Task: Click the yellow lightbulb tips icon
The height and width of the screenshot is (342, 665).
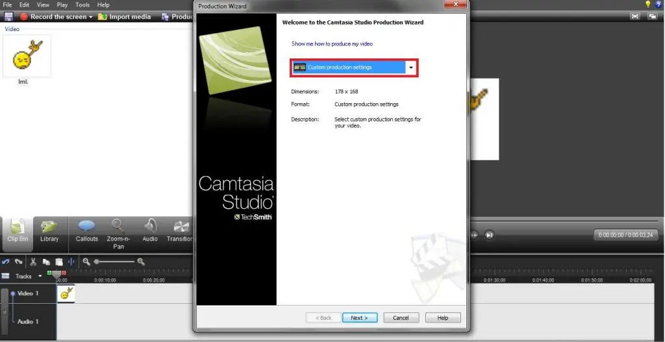Action: point(647,5)
